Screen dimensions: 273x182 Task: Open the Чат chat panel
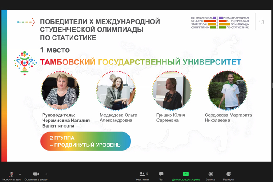coord(161,176)
